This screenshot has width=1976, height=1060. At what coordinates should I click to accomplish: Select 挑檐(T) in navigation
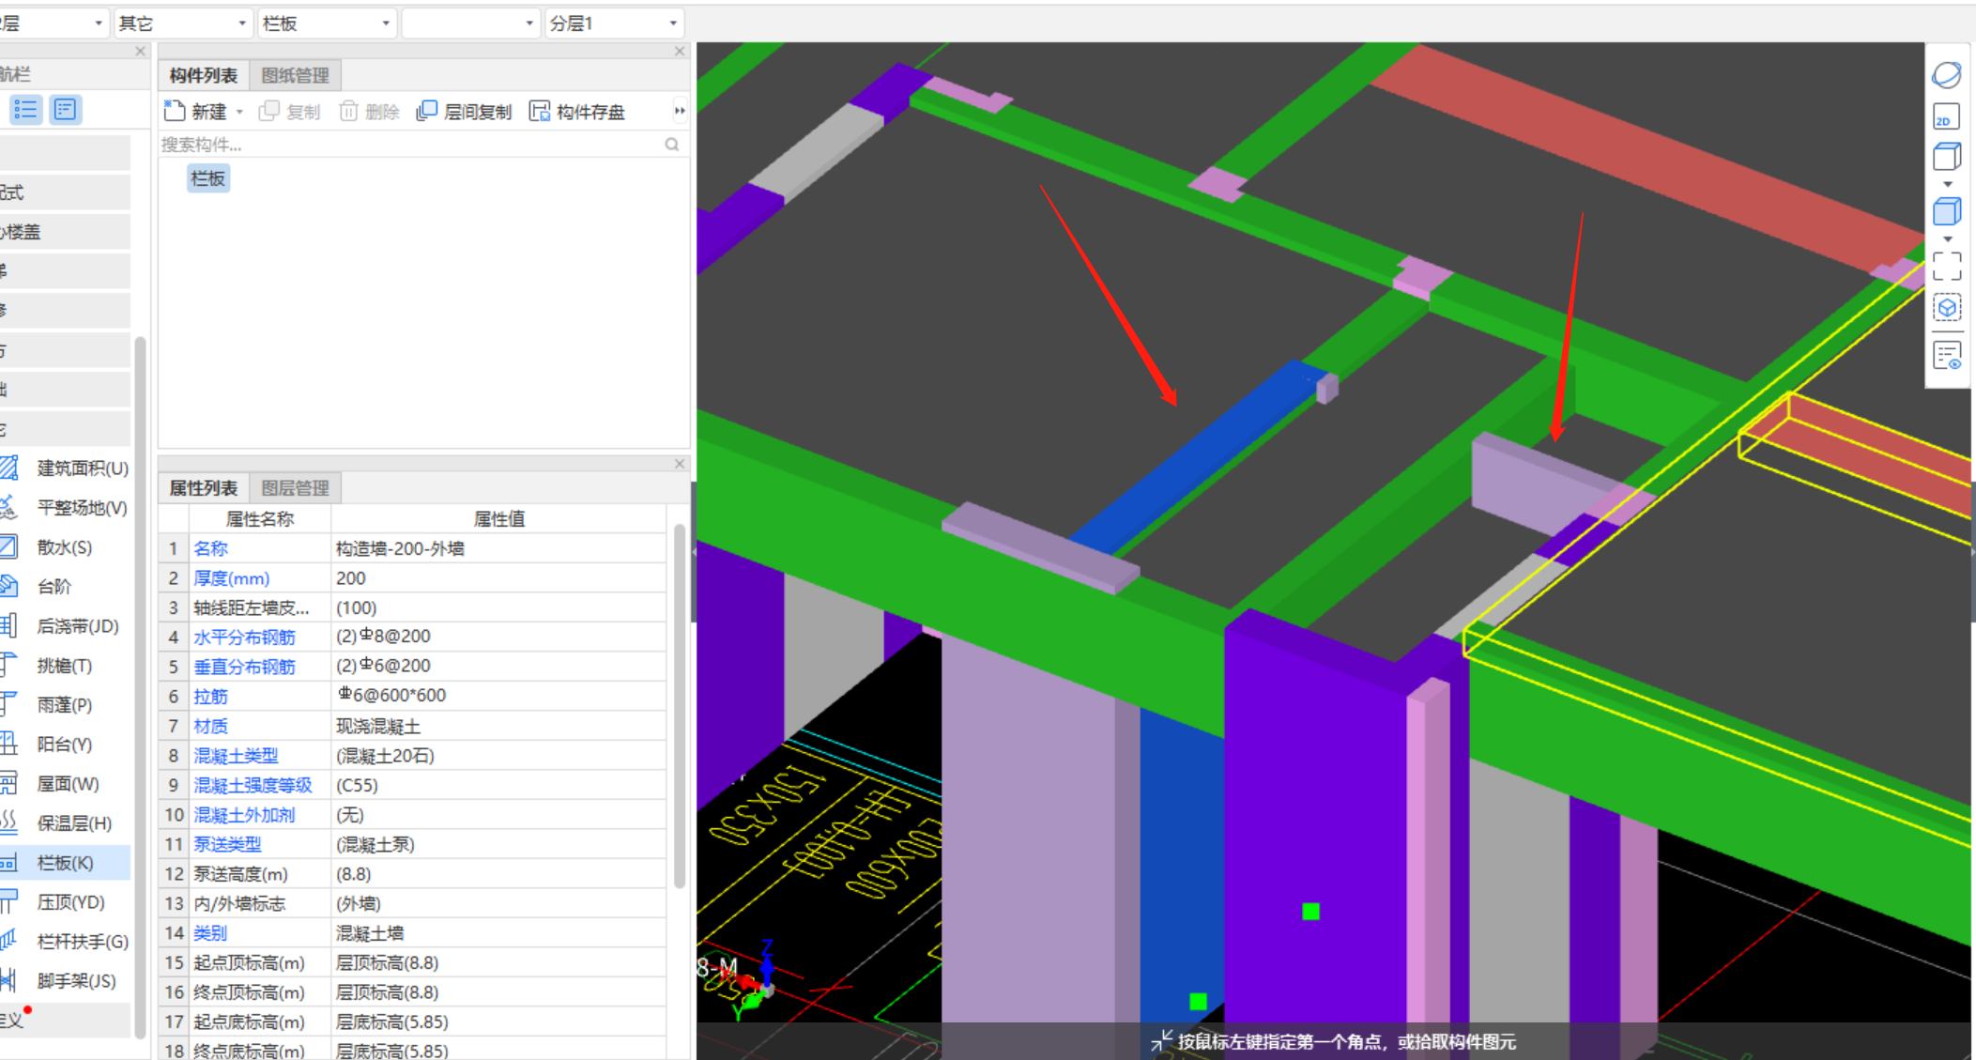point(65,665)
